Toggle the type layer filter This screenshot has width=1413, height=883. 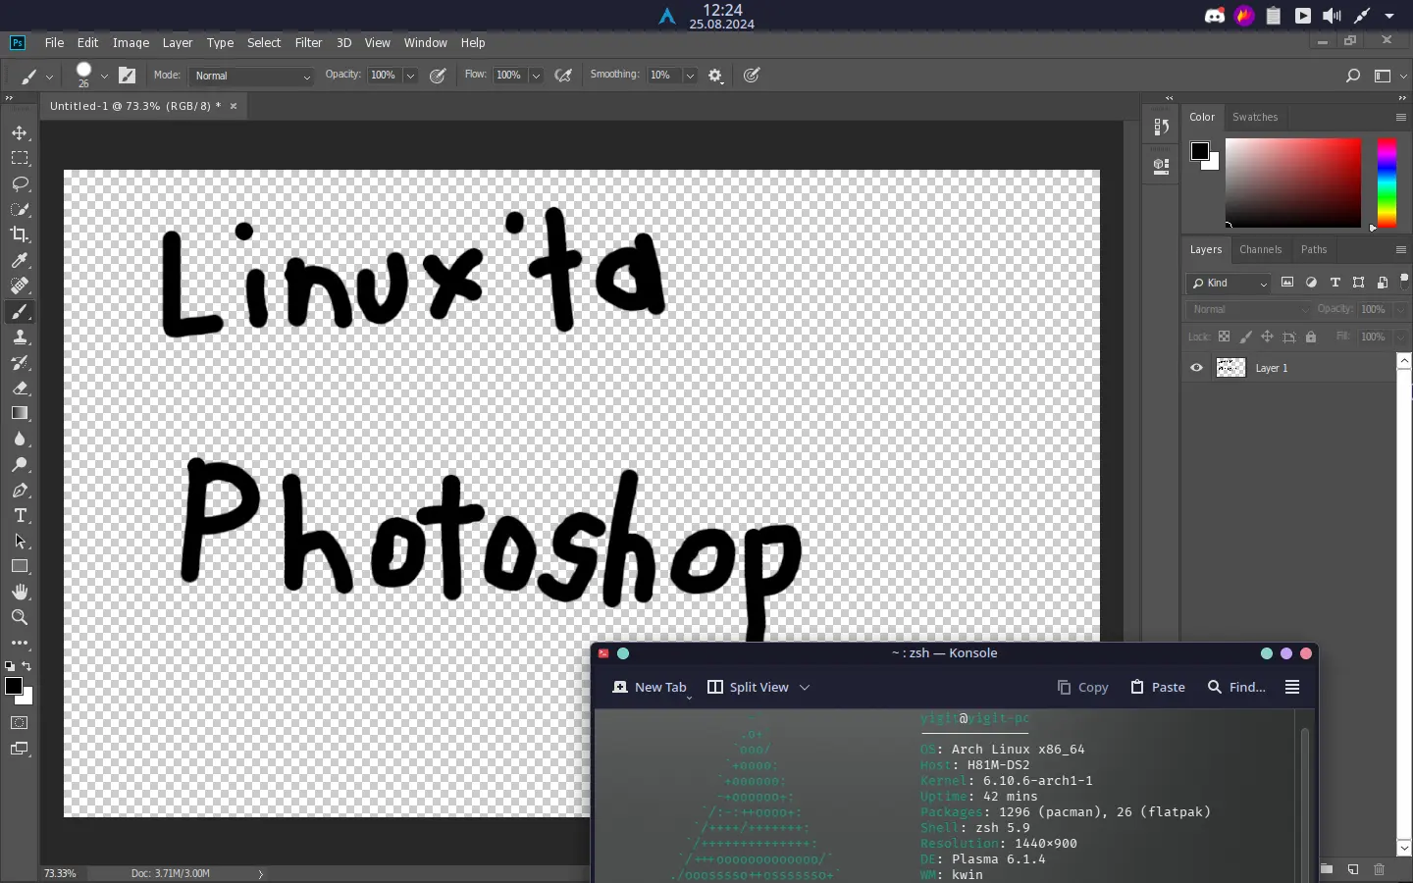pyautogui.click(x=1335, y=283)
